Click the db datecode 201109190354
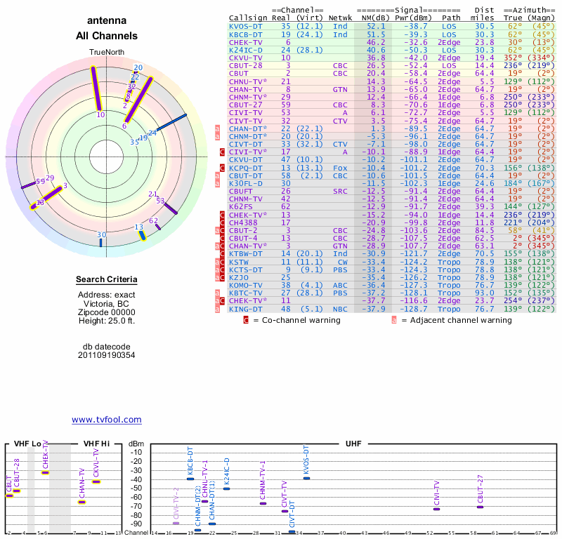 pyautogui.click(x=107, y=355)
